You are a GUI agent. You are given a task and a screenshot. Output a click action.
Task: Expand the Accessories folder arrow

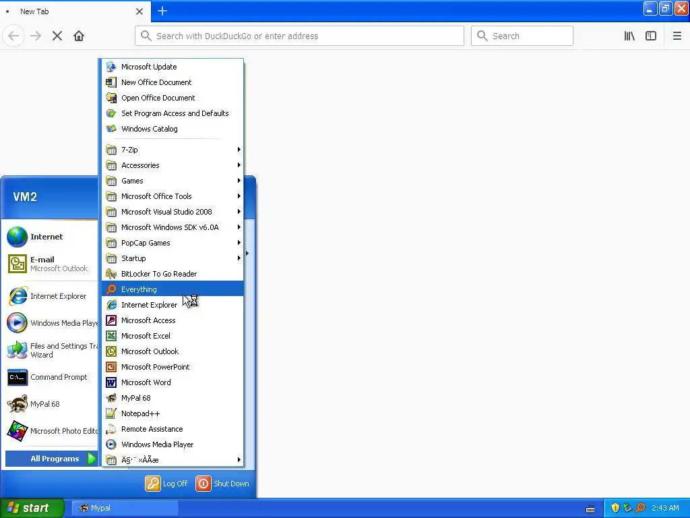point(239,165)
